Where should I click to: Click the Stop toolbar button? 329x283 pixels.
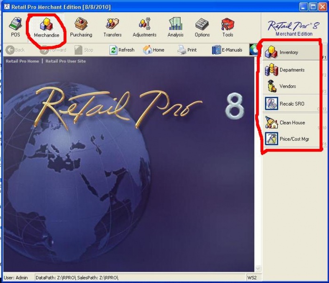coord(84,50)
